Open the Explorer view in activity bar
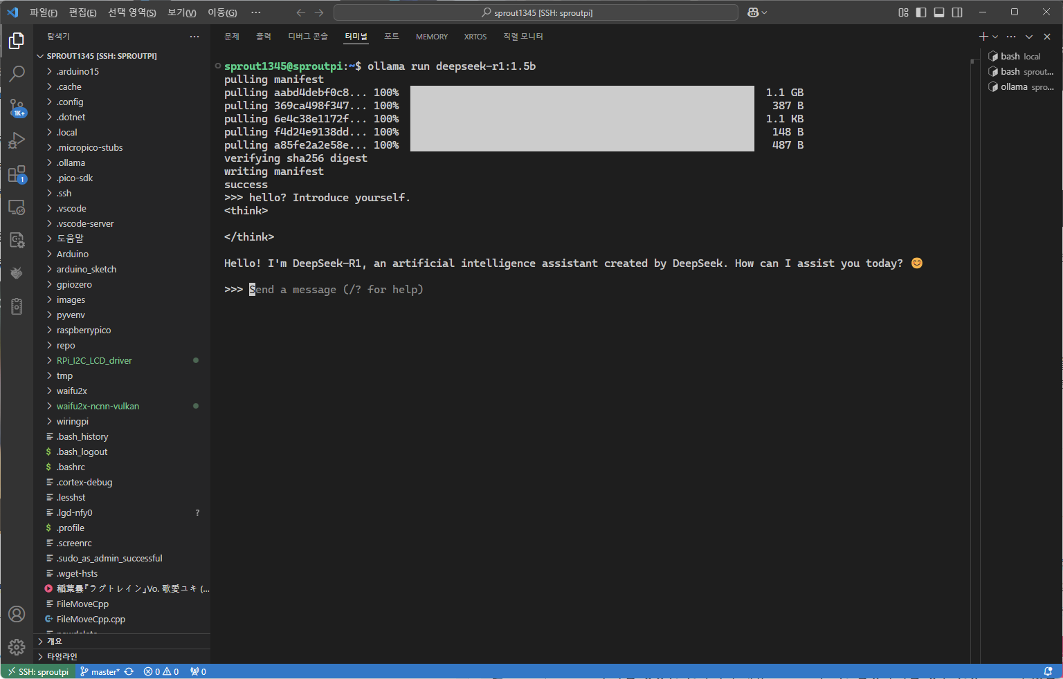The width and height of the screenshot is (1063, 679). [x=17, y=41]
